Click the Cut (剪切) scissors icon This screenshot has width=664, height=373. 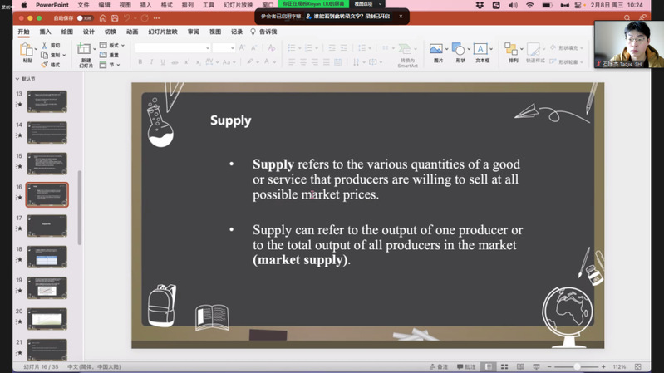(x=45, y=46)
